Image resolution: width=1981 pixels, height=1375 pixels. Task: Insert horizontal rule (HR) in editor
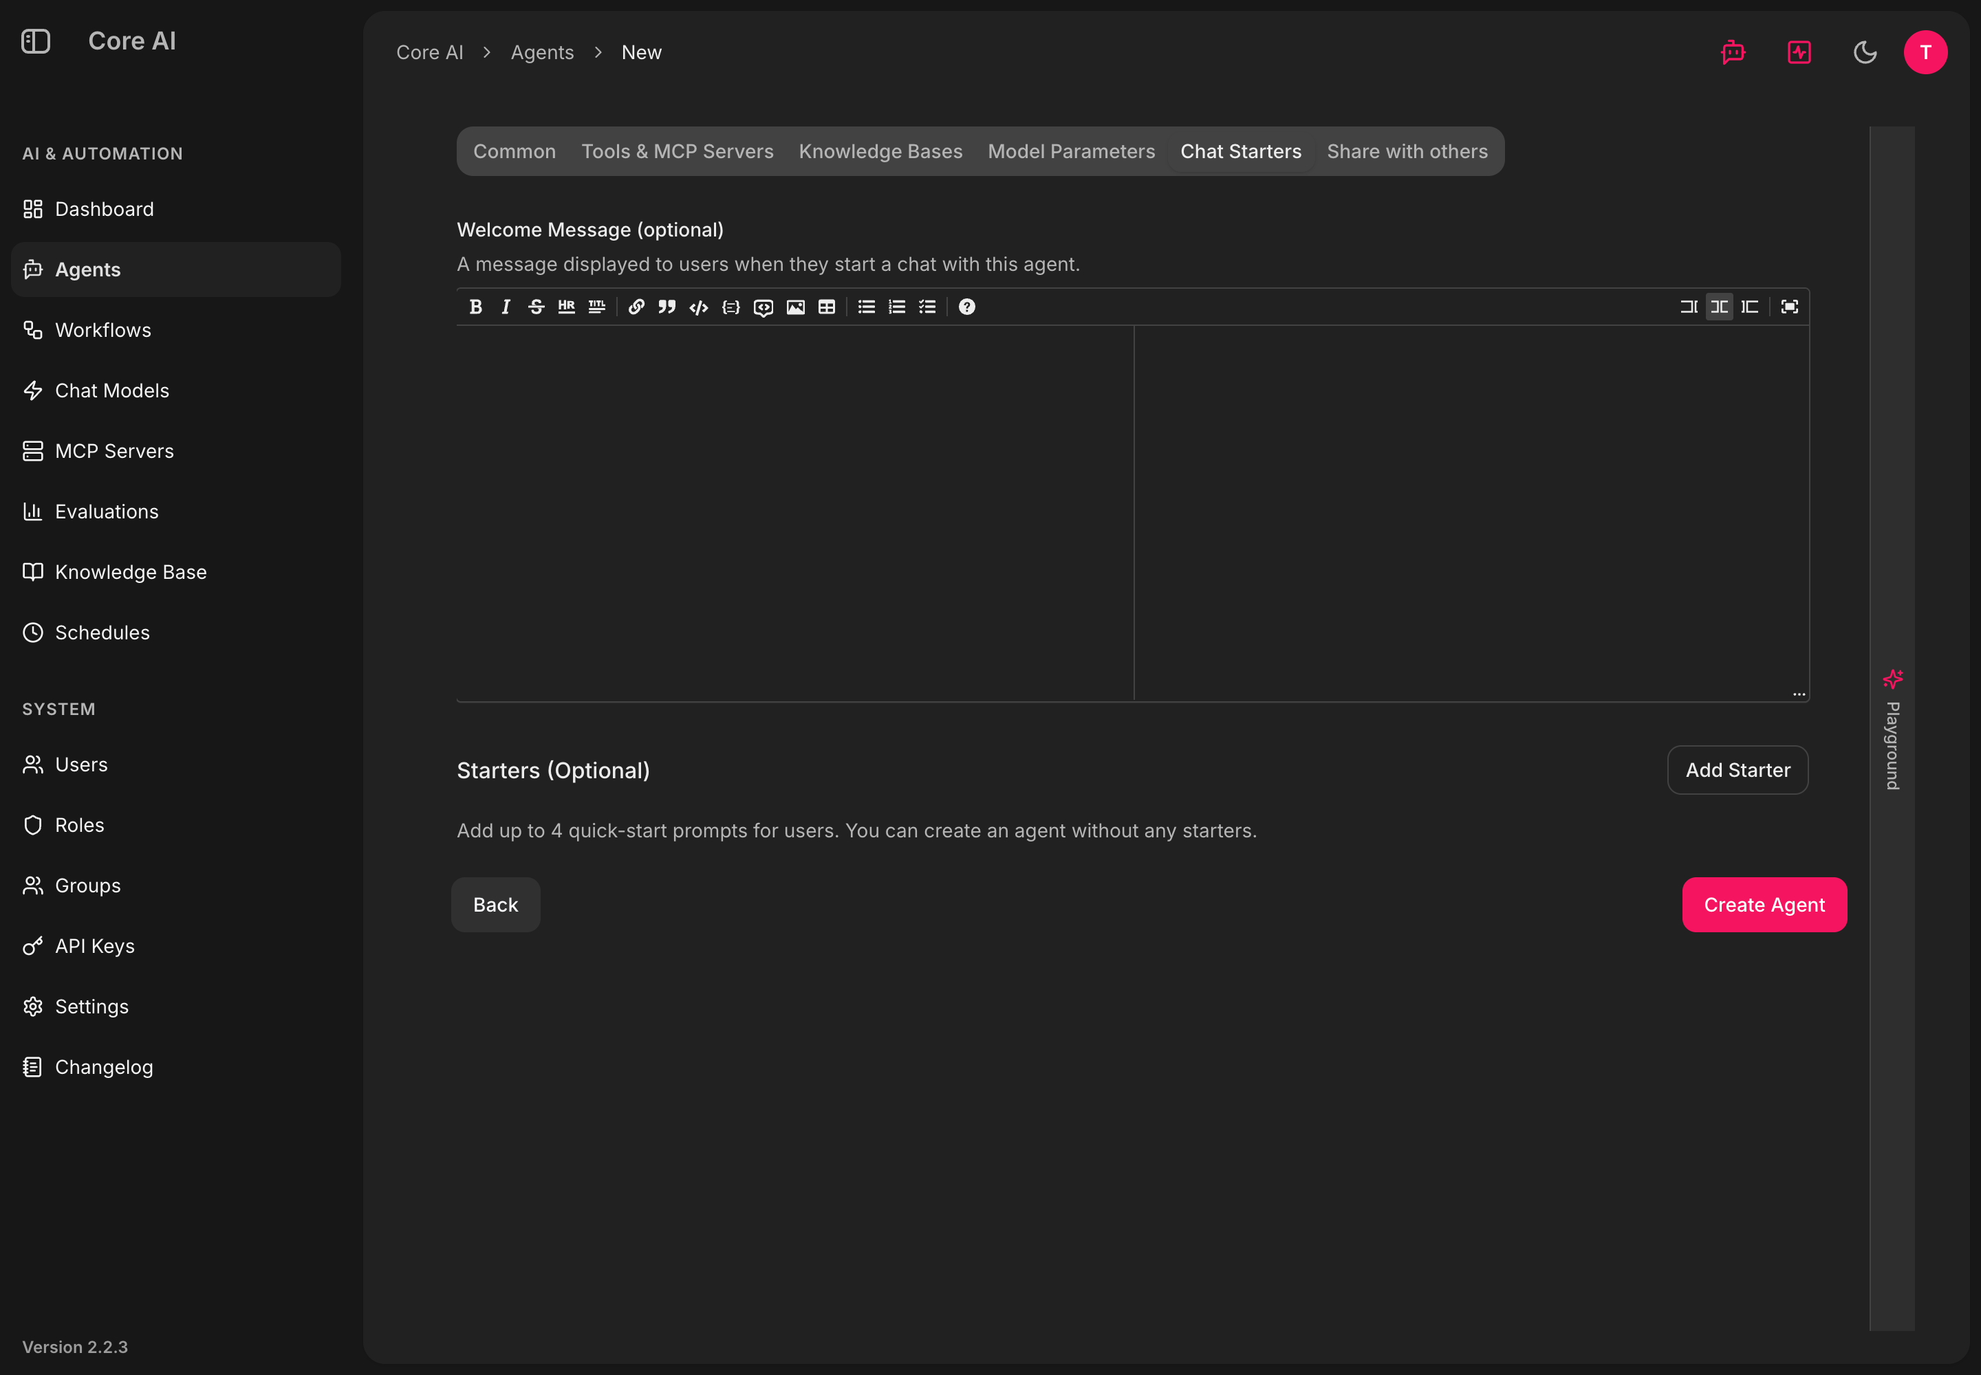(565, 307)
